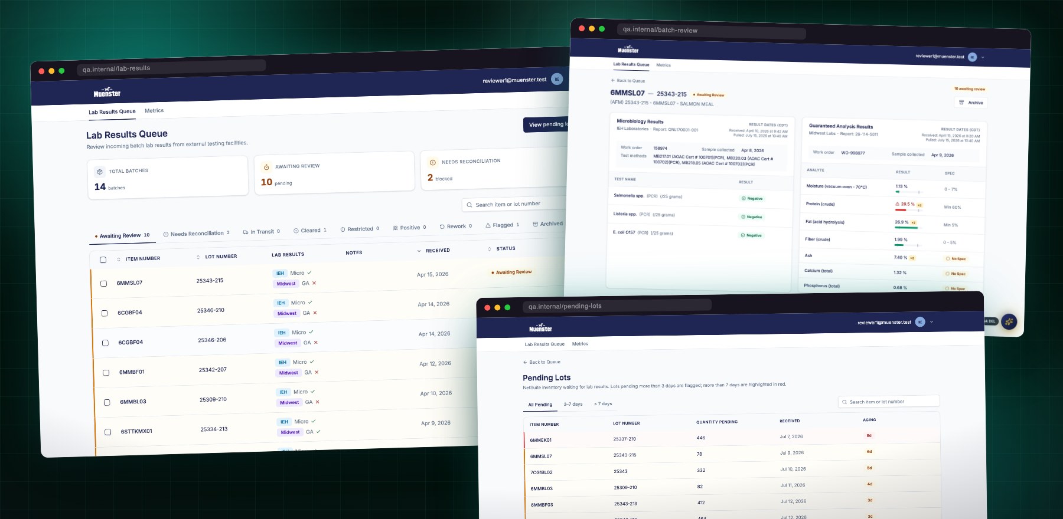Click Back to Queue in batch-review window
Image resolution: width=1063 pixels, height=519 pixels.
point(628,81)
